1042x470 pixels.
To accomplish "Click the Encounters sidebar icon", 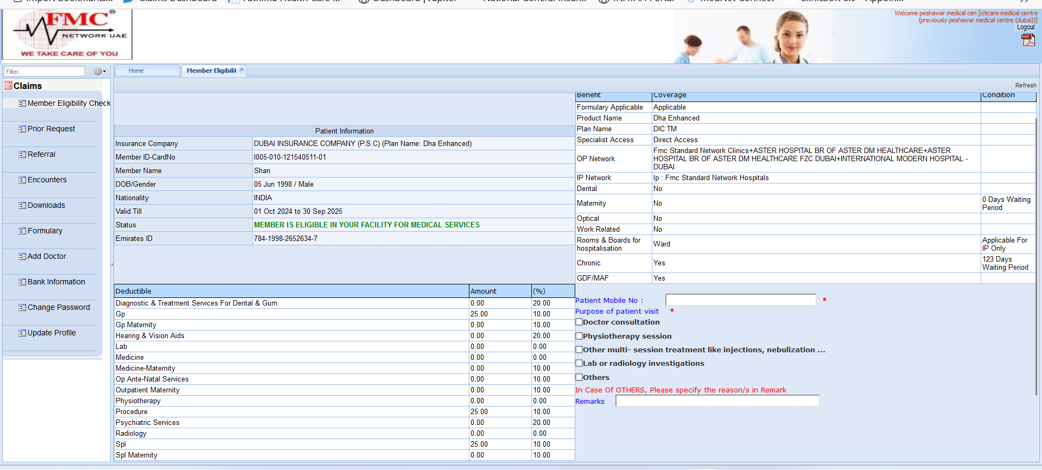I will pyautogui.click(x=22, y=180).
